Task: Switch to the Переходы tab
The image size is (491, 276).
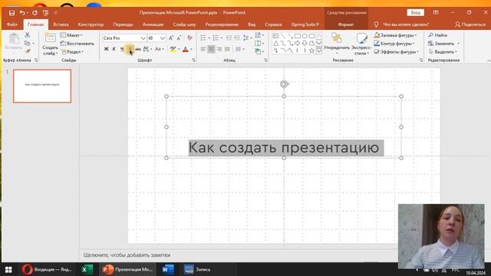Action: 123,25
